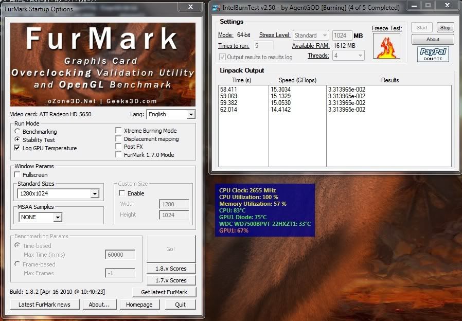
Task: Click the flame Freeze Test icon
Action: (x=386, y=46)
